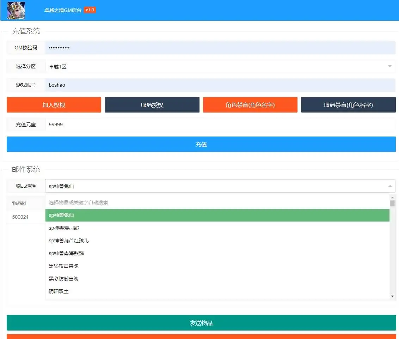
Task: Expand the server list showing 卓越1区
Action: pyautogui.click(x=389, y=66)
